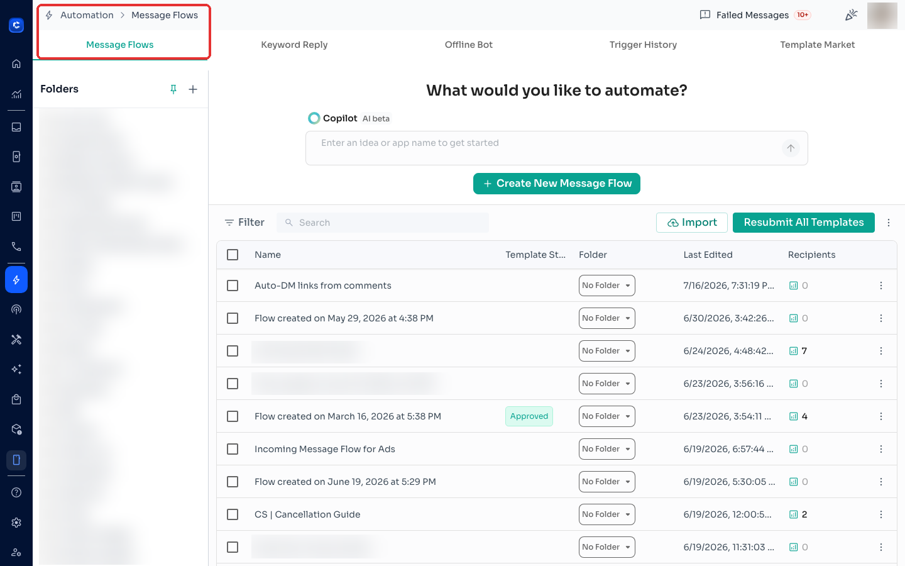The width and height of the screenshot is (905, 566).
Task: Open folder dropdown for row edited 6/19/2026, 11:31:03
Action: (x=606, y=547)
